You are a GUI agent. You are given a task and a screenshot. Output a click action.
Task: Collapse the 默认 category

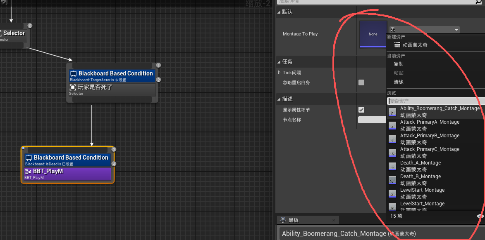280,12
